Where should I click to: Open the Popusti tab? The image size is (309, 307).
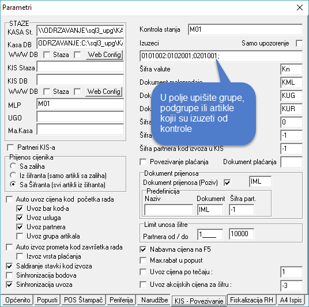[47, 300]
